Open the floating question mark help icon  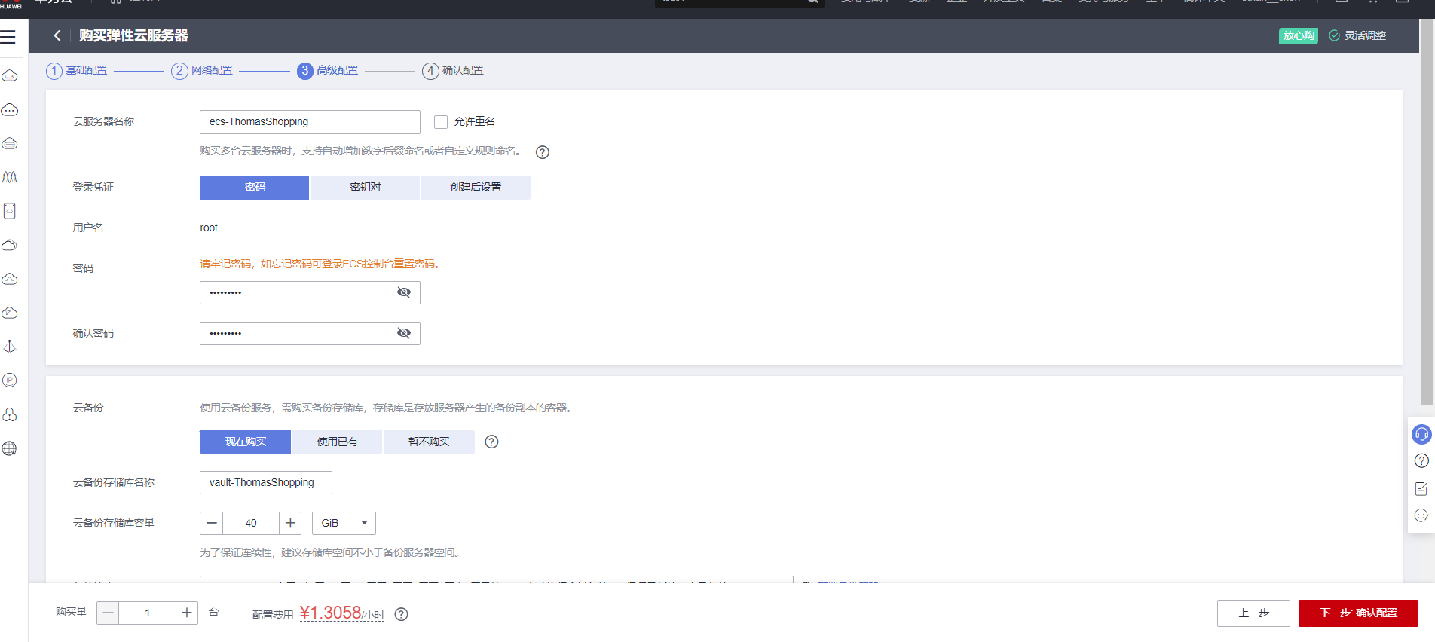click(1421, 461)
